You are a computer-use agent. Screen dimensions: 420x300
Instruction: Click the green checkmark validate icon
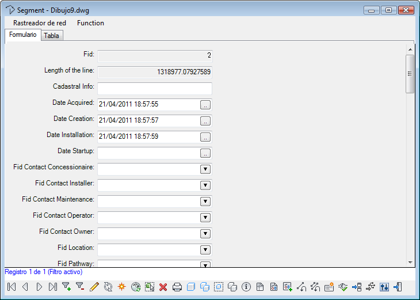343,287
